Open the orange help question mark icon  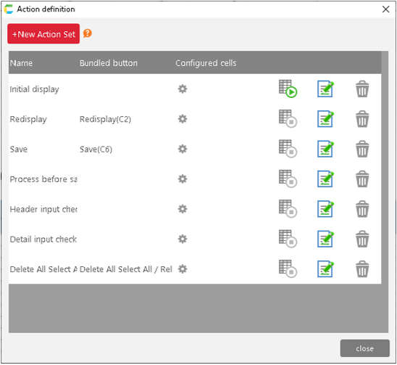click(88, 33)
